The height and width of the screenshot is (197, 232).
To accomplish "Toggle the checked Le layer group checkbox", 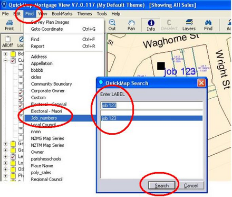I will point(13,156).
